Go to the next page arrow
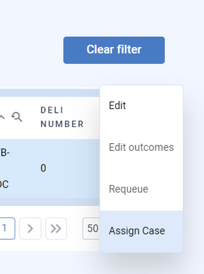Screen dimensions: 204x274 pyautogui.click(x=30, y=228)
